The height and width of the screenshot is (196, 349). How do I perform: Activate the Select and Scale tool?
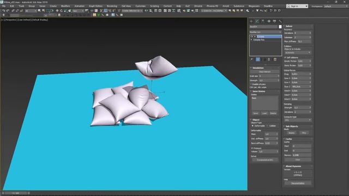click(x=65, y=11)
